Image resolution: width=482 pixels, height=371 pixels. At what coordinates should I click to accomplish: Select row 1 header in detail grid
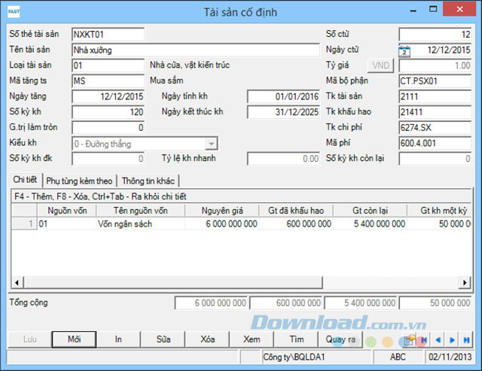point(24,224)
